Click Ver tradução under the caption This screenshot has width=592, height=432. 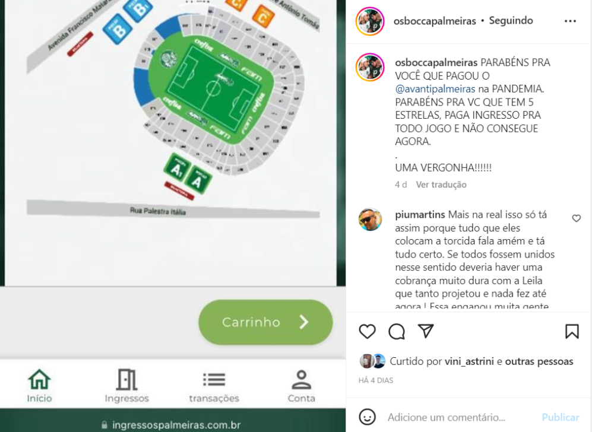coord(441,185)
